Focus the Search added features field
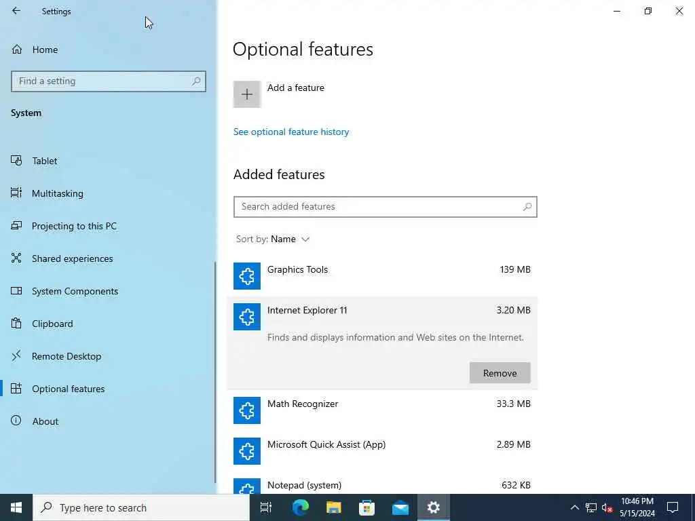Screen dimensions: 695x521 (x=386, y=207)
